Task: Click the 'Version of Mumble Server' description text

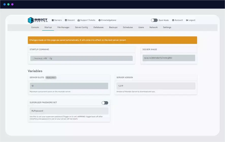Action: click(x=136, y=92)
